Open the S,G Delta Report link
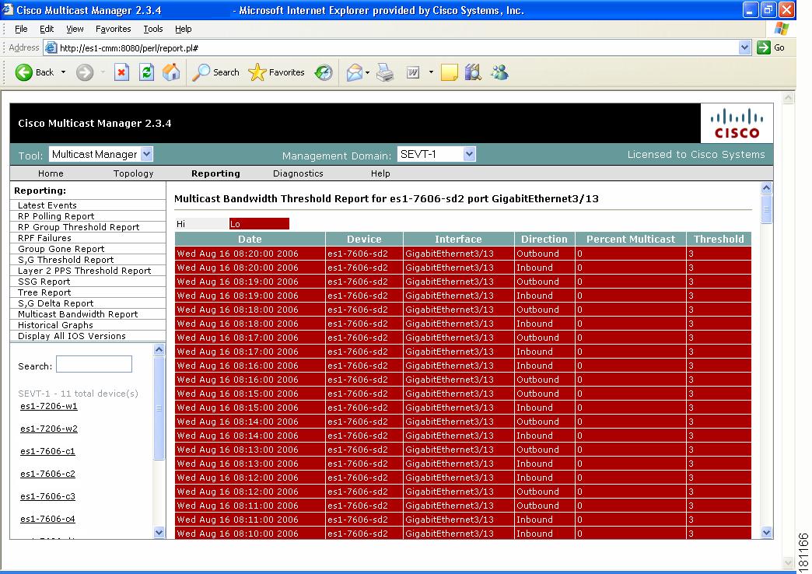The height and width of the screenshot is (574, 812). click(55, 303)
